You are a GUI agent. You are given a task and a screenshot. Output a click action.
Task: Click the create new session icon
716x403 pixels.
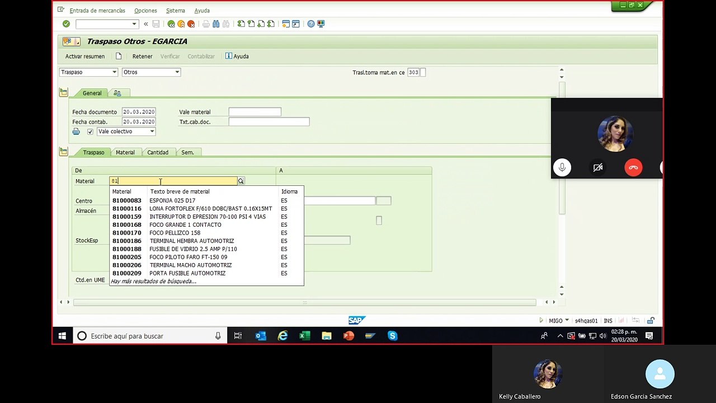(x=286, y=24)
